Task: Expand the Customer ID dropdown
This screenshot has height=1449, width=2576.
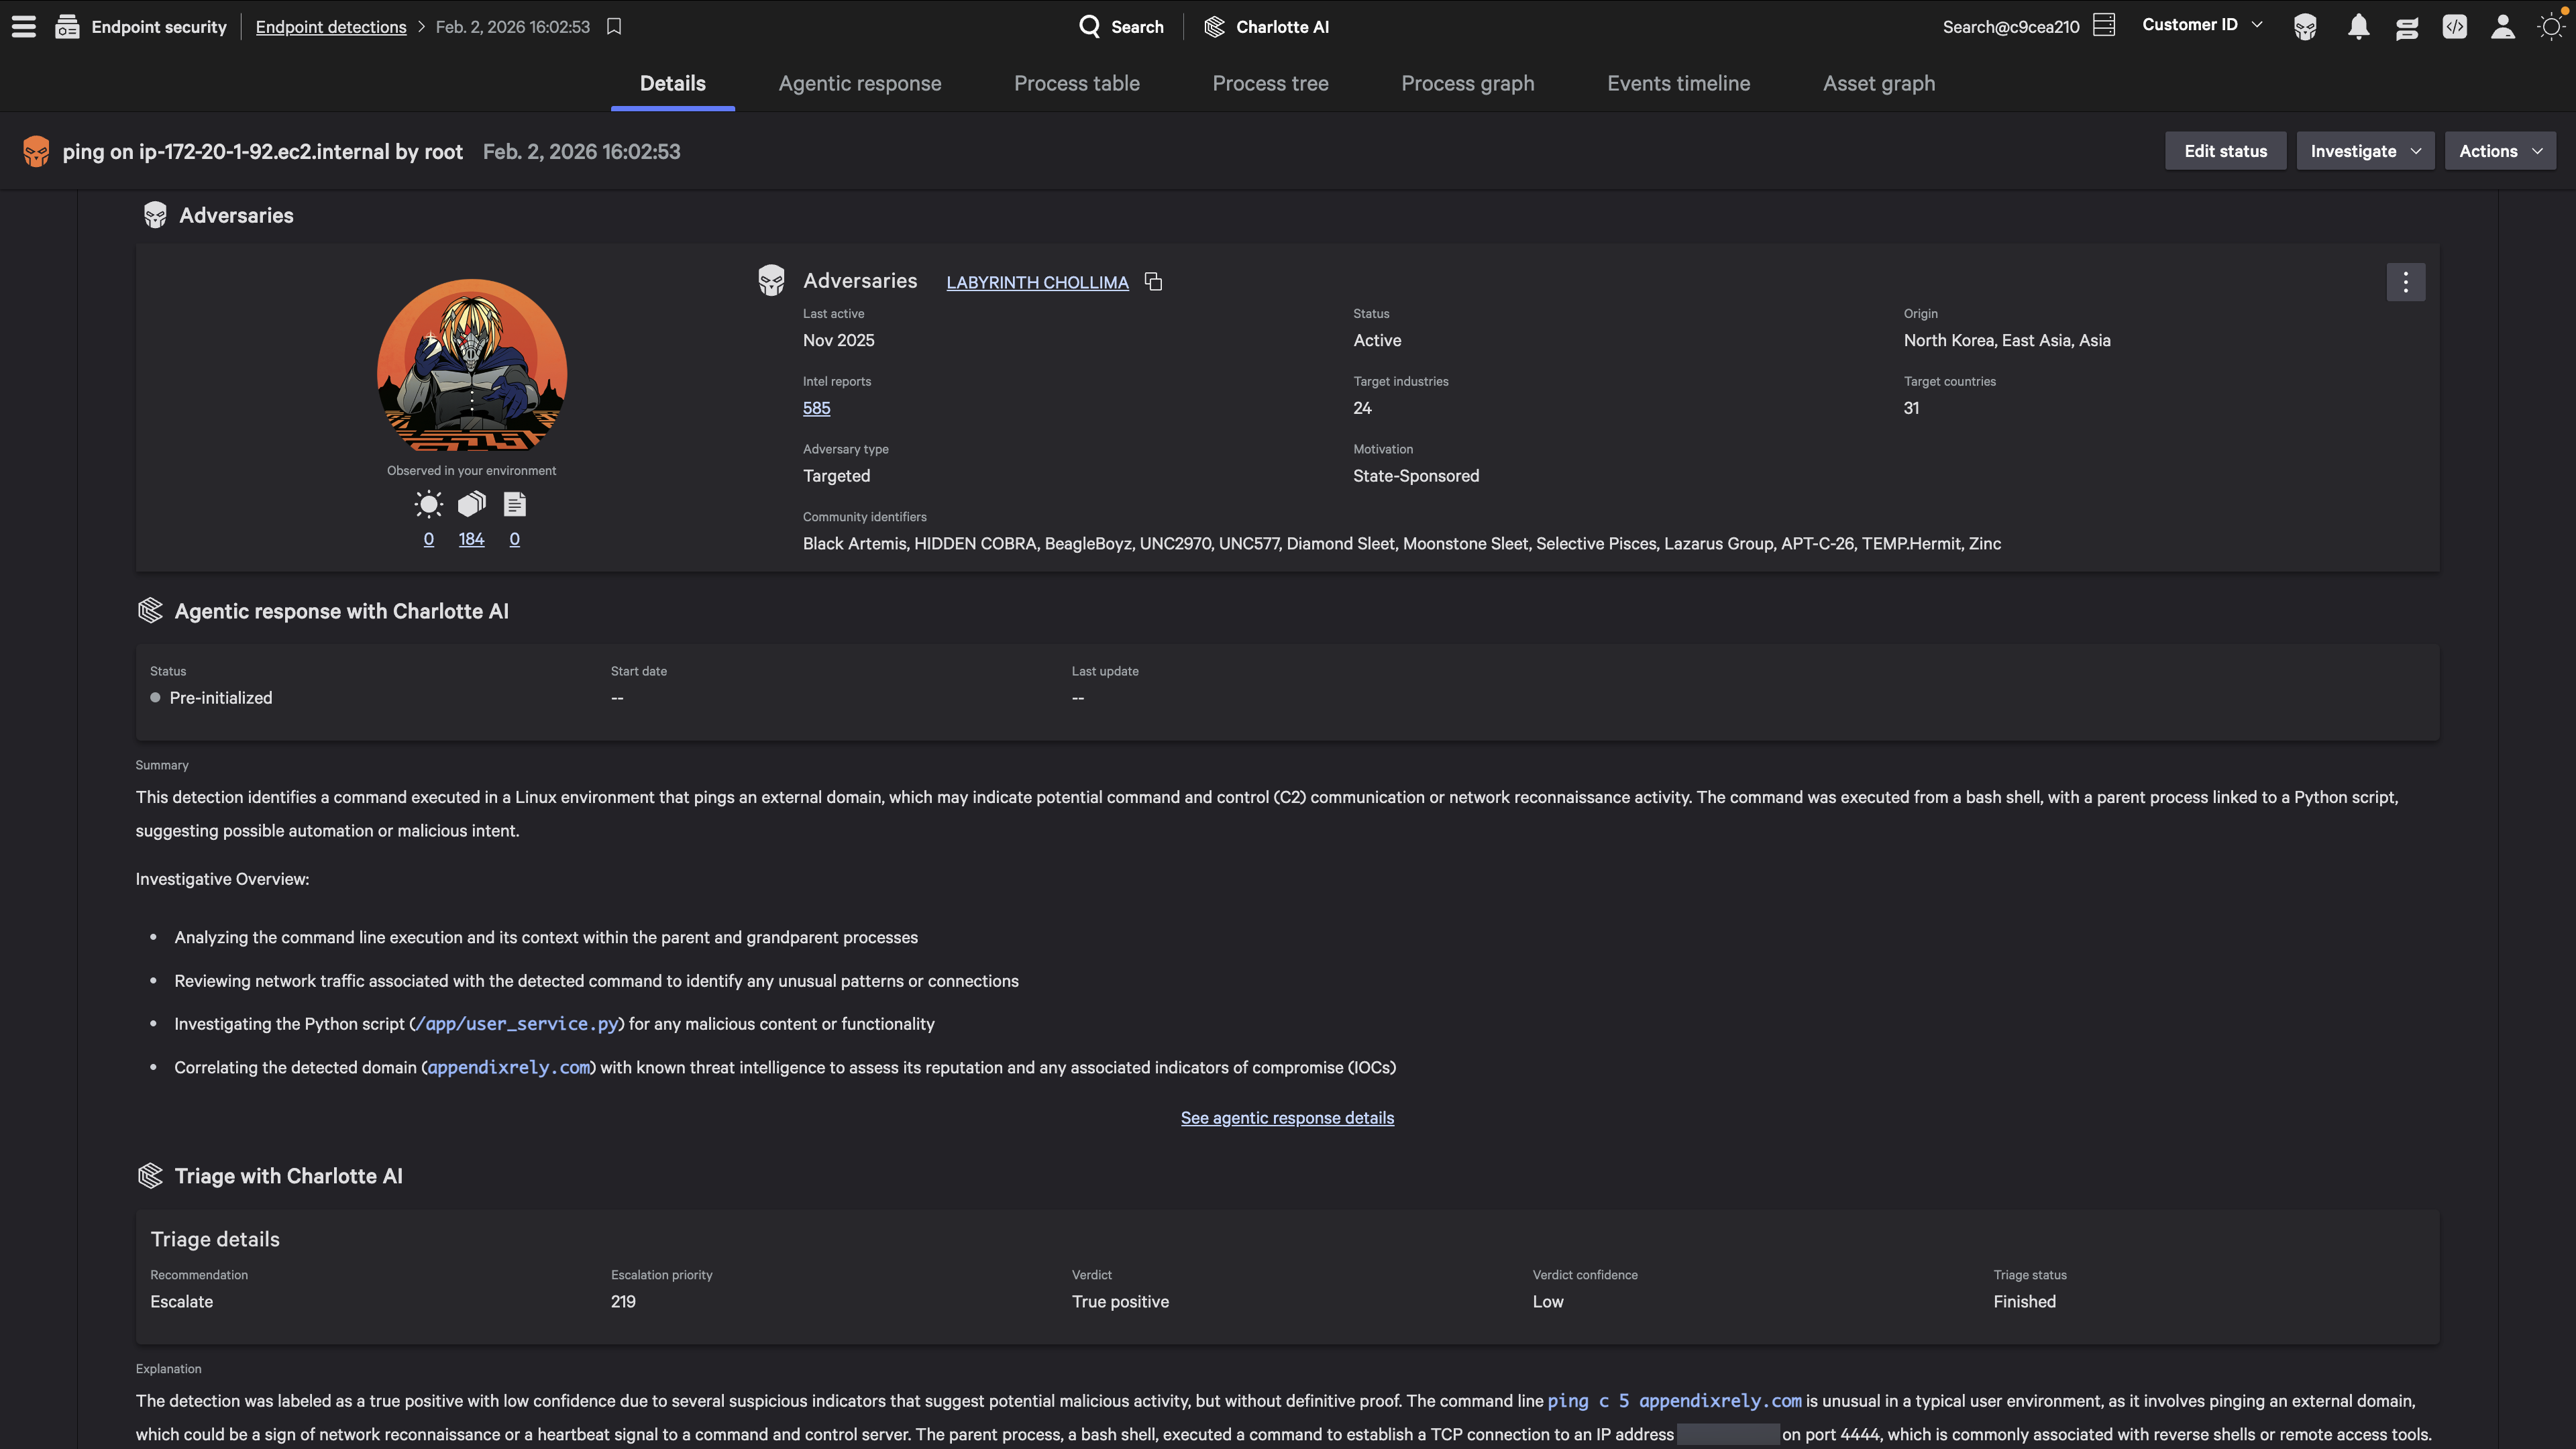Action: tap(2201, 25)
